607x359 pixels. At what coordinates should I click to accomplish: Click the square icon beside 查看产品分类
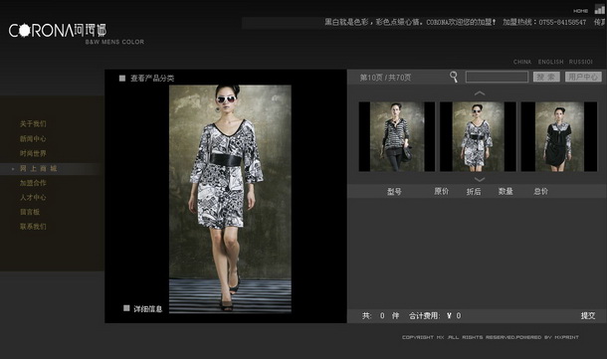click(x=122, y=79)
